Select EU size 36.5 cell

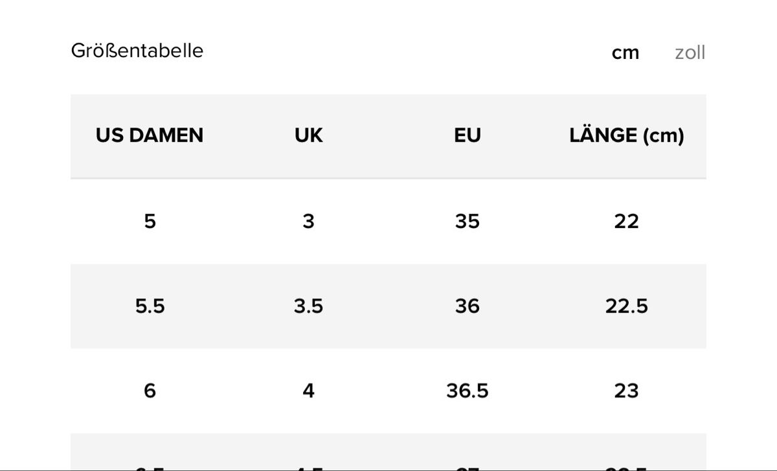467,391
